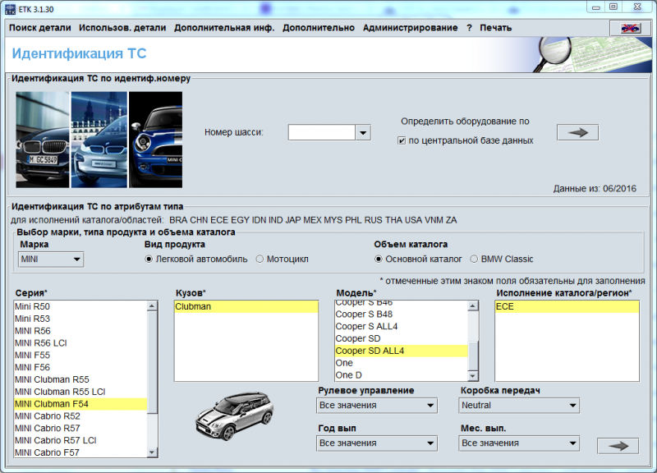657x473 pixels.
Task: Select MINI Cabrio R52 series
Action: tap(80, 416)
